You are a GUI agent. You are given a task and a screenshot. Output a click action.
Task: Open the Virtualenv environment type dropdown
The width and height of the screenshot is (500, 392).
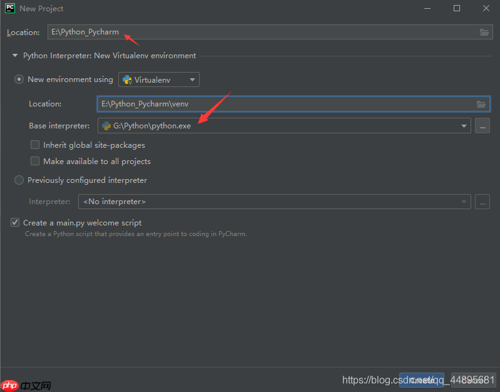point(159,80)
